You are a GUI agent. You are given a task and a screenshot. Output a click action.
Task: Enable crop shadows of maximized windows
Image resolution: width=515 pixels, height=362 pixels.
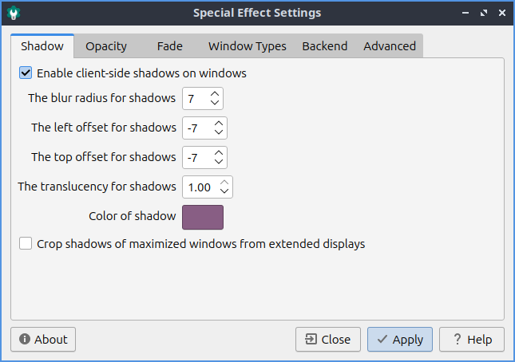26,244
